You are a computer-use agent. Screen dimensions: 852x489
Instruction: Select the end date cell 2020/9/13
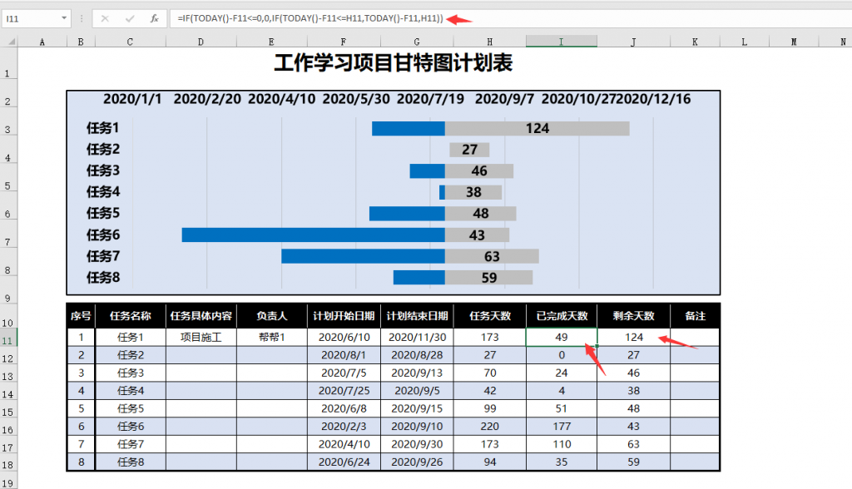tap(418, 373)
